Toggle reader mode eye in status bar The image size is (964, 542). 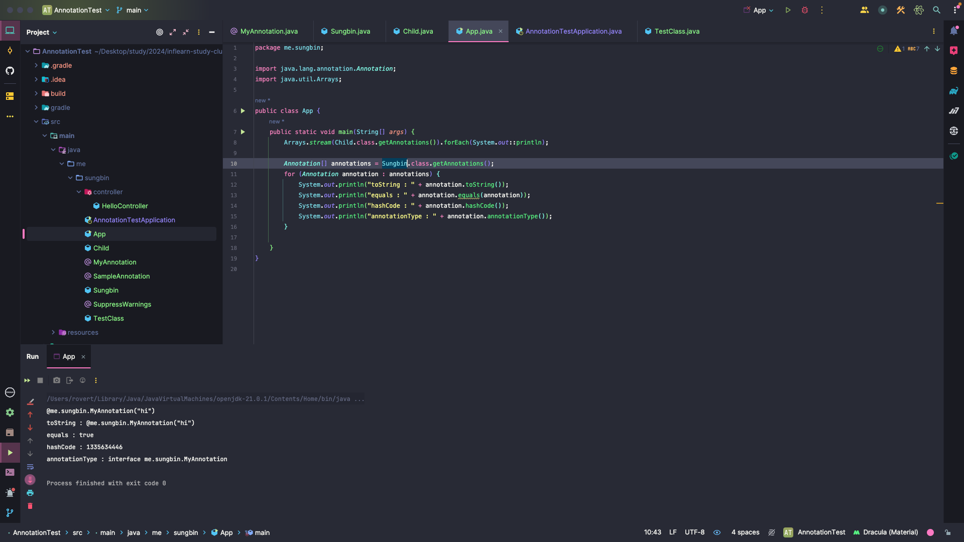tap(717, 532)
